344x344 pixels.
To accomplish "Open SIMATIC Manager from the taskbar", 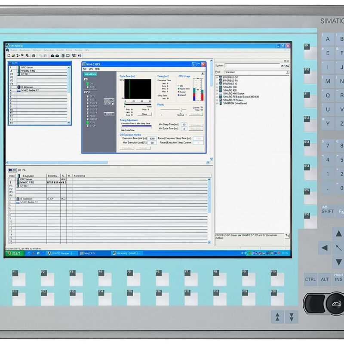I will pos(61,253).
